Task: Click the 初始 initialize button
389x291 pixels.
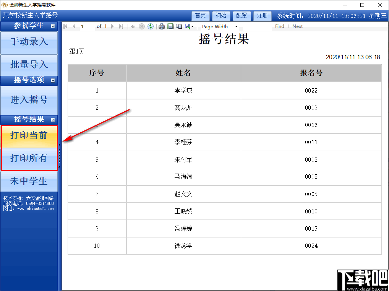Action: [221, 16]
